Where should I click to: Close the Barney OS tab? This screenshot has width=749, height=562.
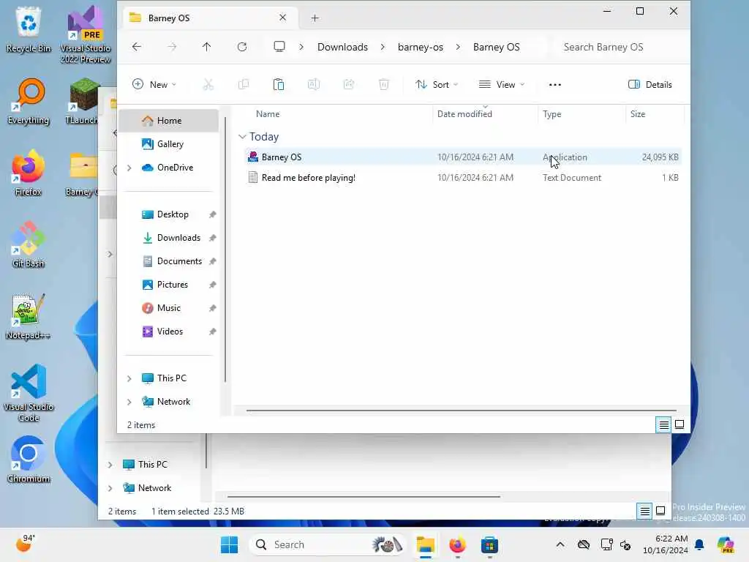pyautogui.click(x=283, y=18)
